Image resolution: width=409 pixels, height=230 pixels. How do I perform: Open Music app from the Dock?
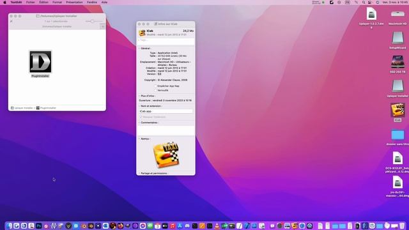tap(173, 226)
